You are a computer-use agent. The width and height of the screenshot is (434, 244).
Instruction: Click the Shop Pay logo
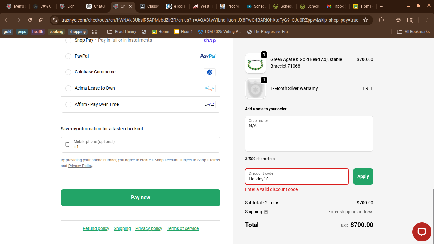coord(209,40)
